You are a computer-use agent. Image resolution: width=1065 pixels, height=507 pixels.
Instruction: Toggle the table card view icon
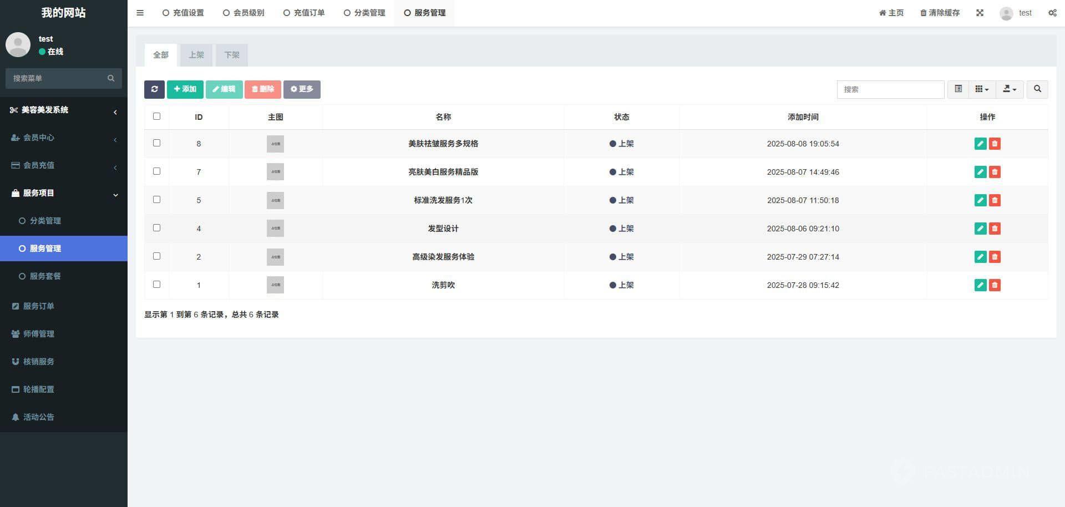pos(958,89)
